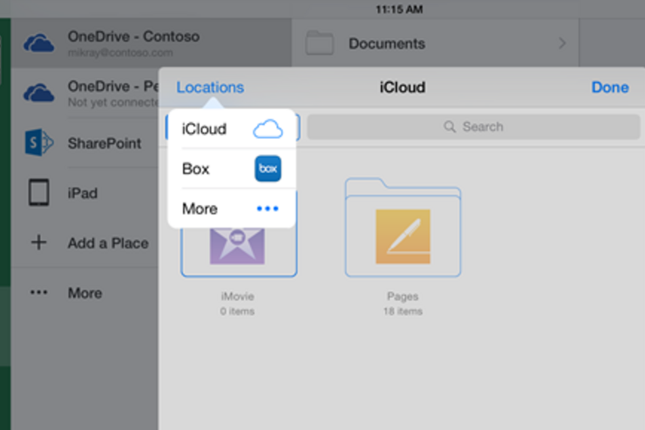Click the iCloud cloud icon in Locations popup
This screenshot has height=430, width=645.
[268, 129]
